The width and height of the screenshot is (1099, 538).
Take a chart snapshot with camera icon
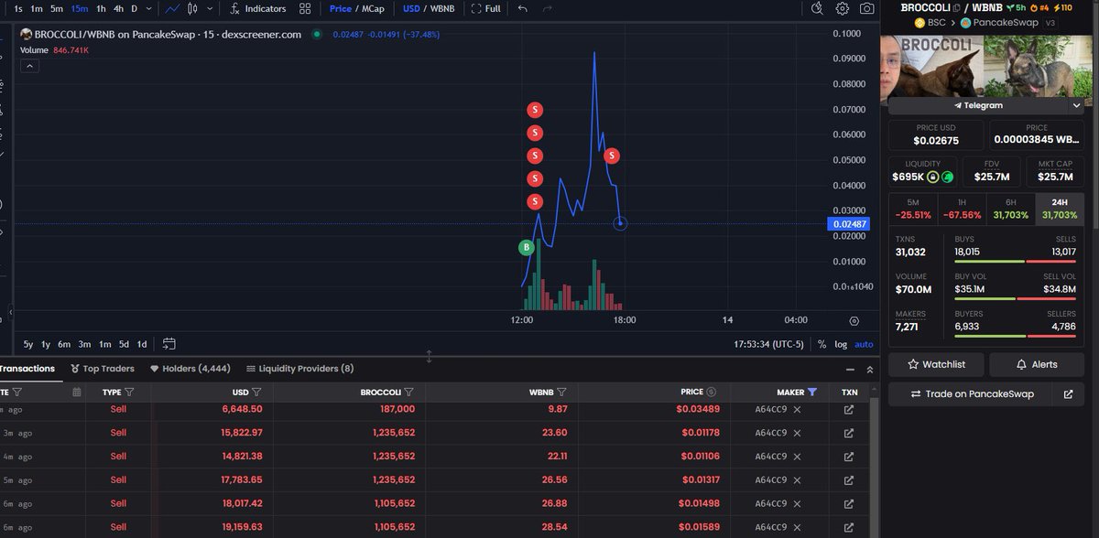pos(866,8)
